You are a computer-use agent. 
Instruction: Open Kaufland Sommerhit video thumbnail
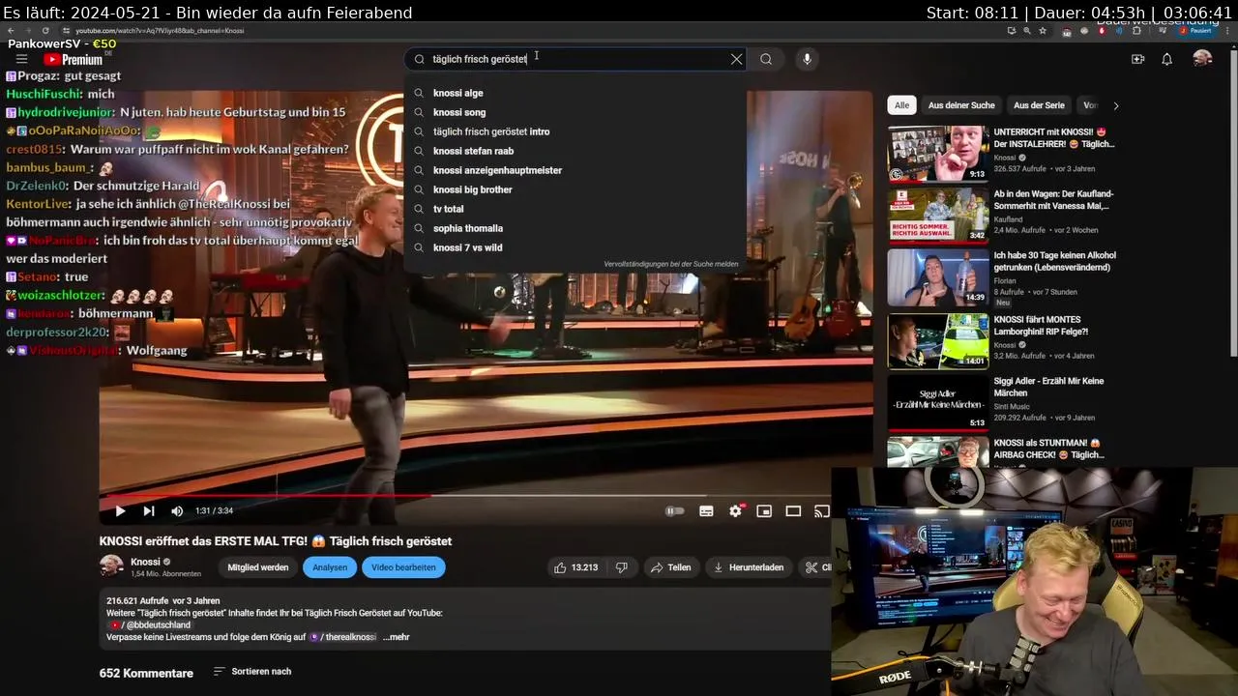(938, 216)
